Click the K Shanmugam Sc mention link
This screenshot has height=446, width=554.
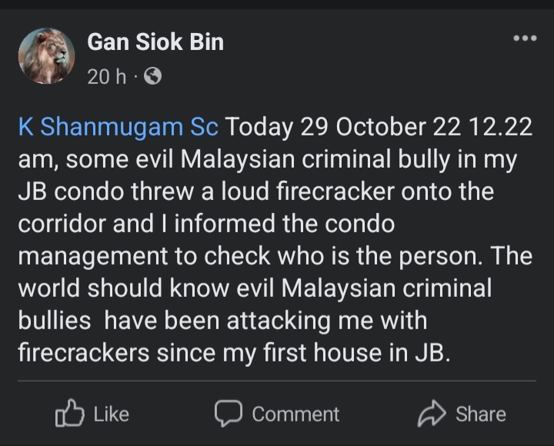pos(118,126)
